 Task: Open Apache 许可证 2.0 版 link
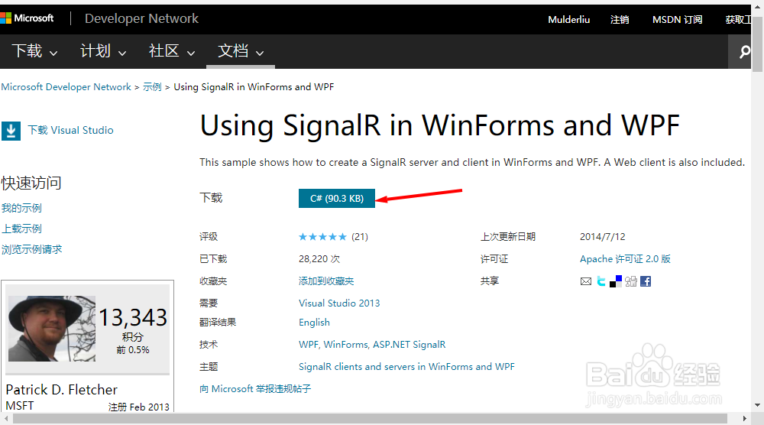coord(625,259)
